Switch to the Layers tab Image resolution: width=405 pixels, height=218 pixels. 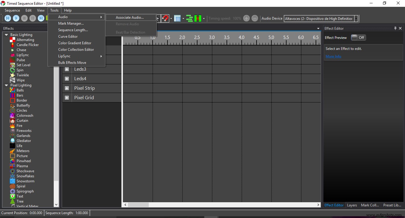tap(352, 205)
